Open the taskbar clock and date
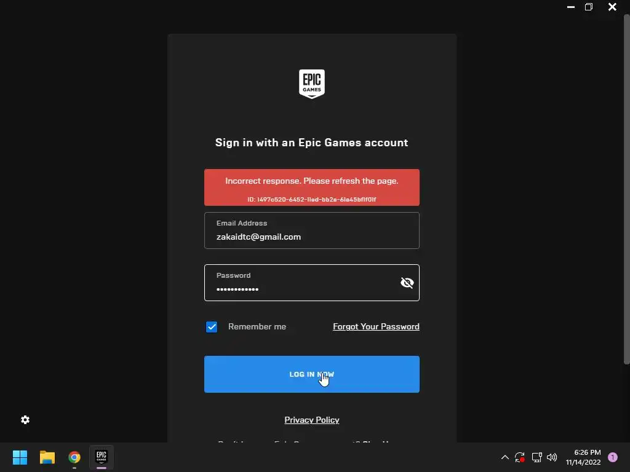This screenshot has height=472, width=630. pyautogui.click(x=583, y=457)
